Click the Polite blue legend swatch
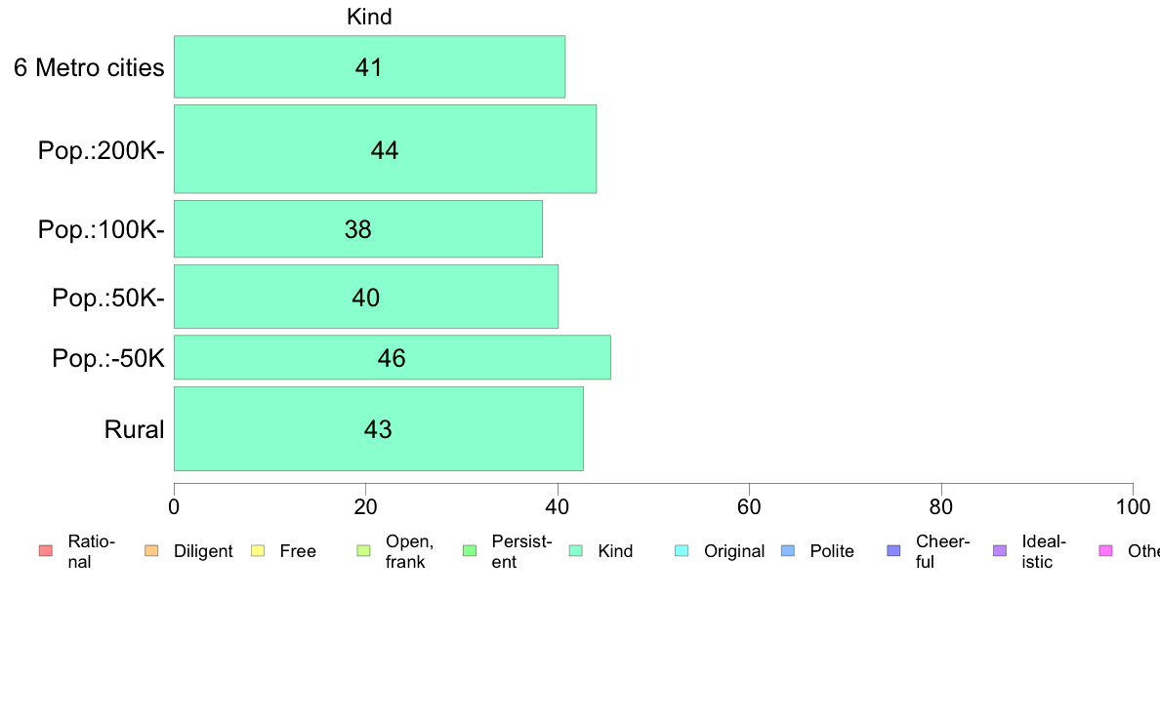Screen dimensions: 1160x718 (788, 551)
